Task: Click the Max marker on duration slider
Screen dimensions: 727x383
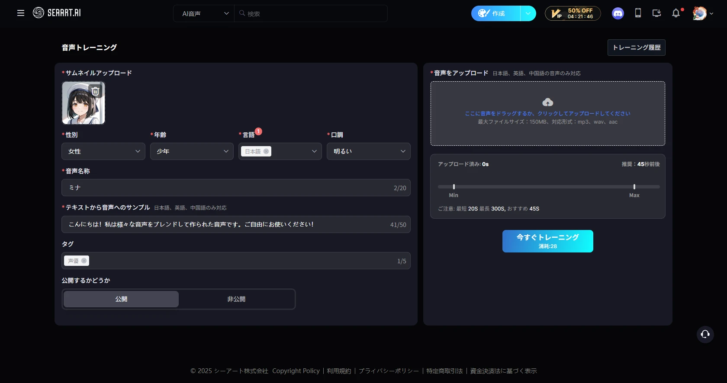Action: coord(634,187)
